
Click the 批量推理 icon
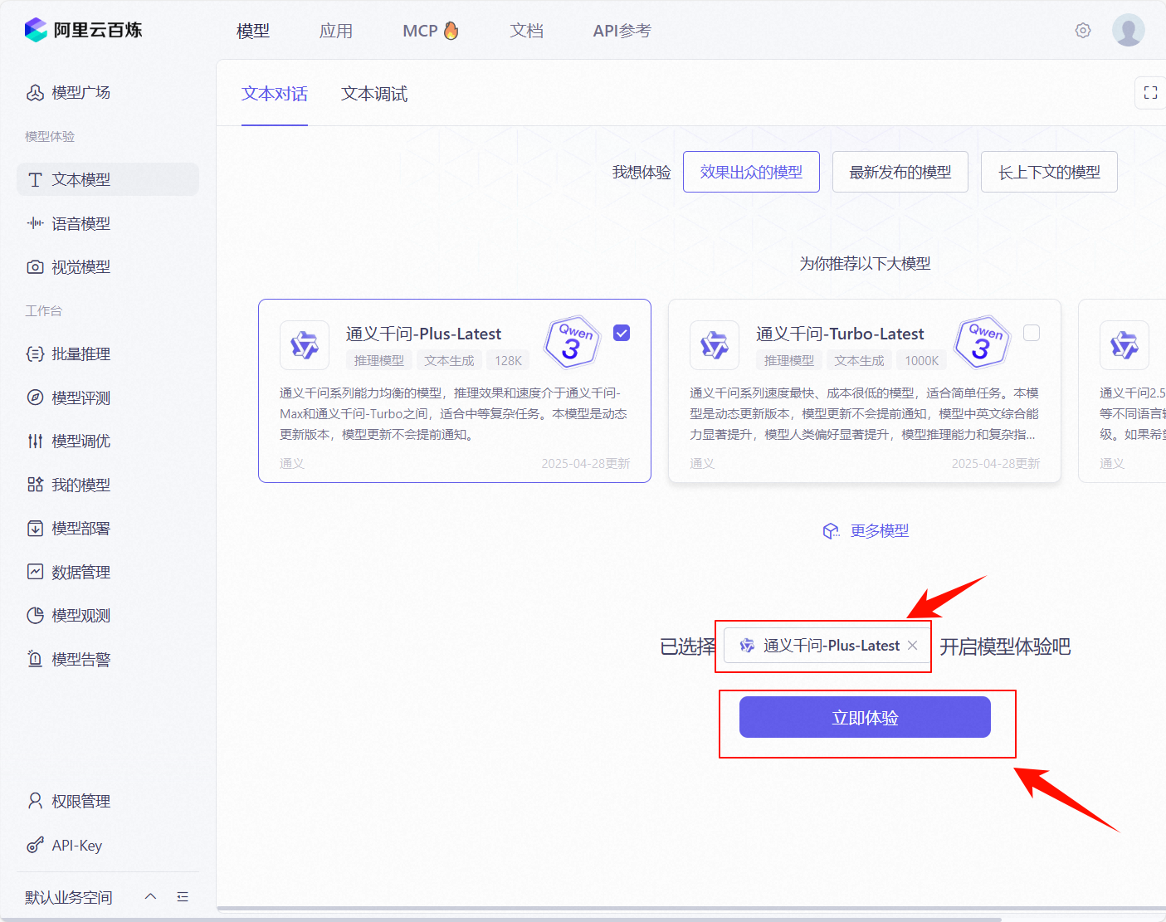[x=35, y=354]
